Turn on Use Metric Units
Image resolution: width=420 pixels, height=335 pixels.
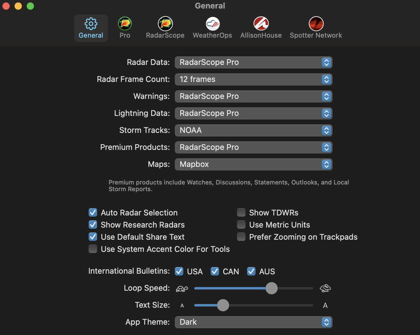241,225
